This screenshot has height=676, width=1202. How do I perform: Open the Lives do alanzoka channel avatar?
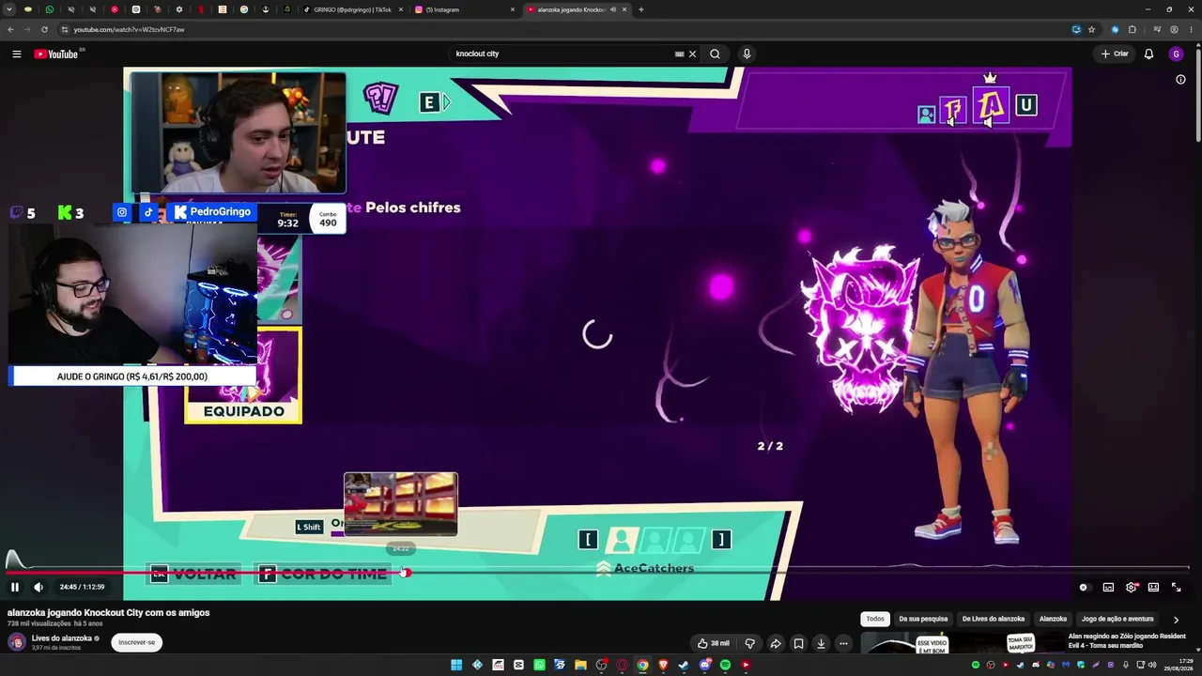[x=16, y=642]
